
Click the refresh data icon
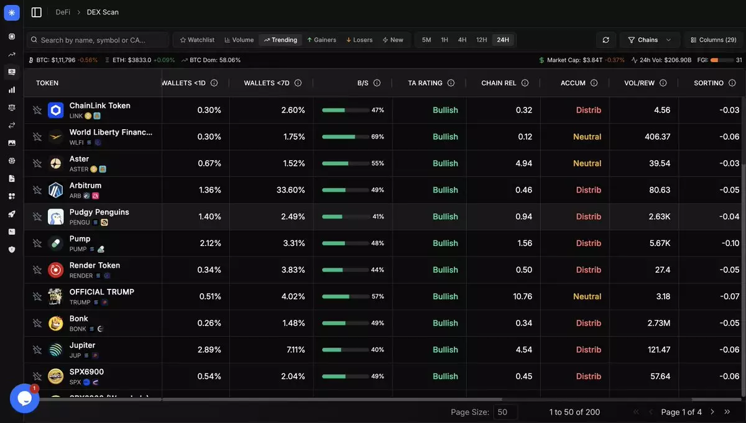606,40
